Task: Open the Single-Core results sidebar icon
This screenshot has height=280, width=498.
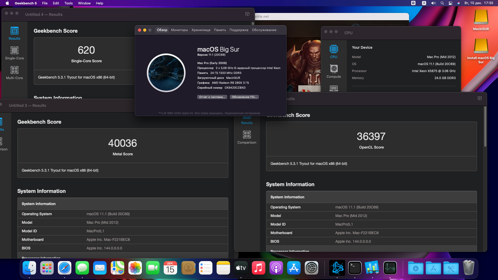Action: [15, 51]
